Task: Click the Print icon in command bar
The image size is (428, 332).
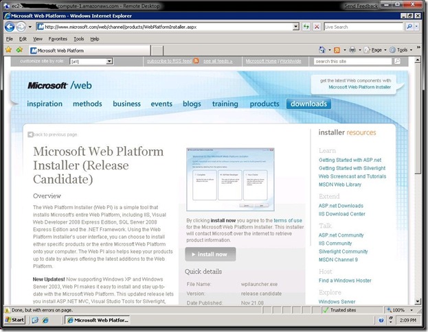Action: [352, 50]
